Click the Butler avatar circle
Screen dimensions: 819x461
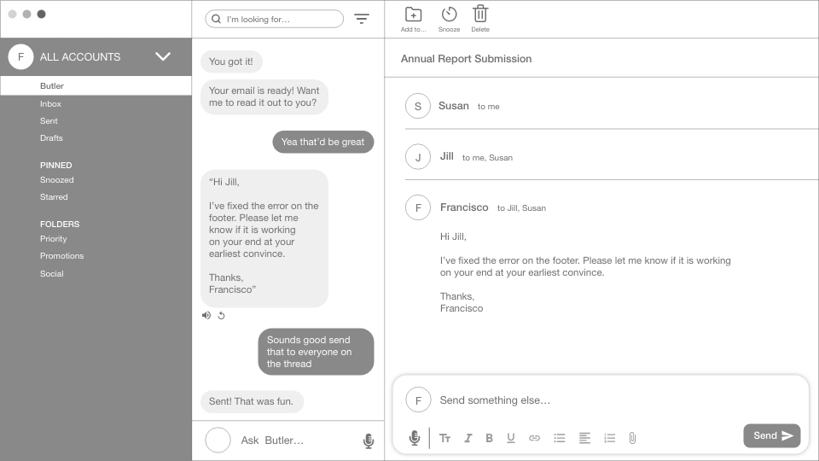point(218,441)
